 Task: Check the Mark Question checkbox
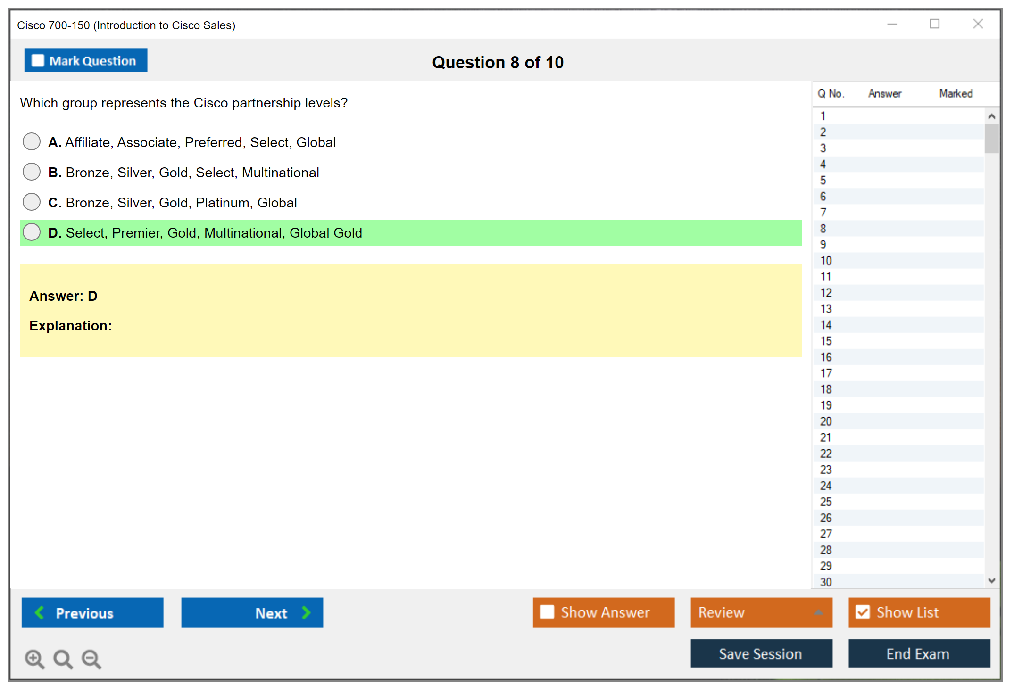point(38,61)
